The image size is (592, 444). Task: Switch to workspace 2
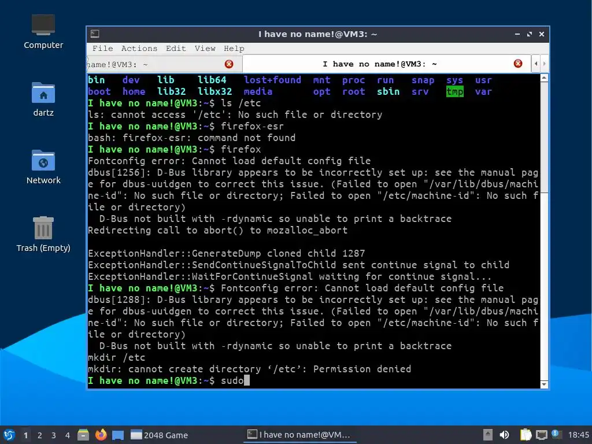(40, 435)
